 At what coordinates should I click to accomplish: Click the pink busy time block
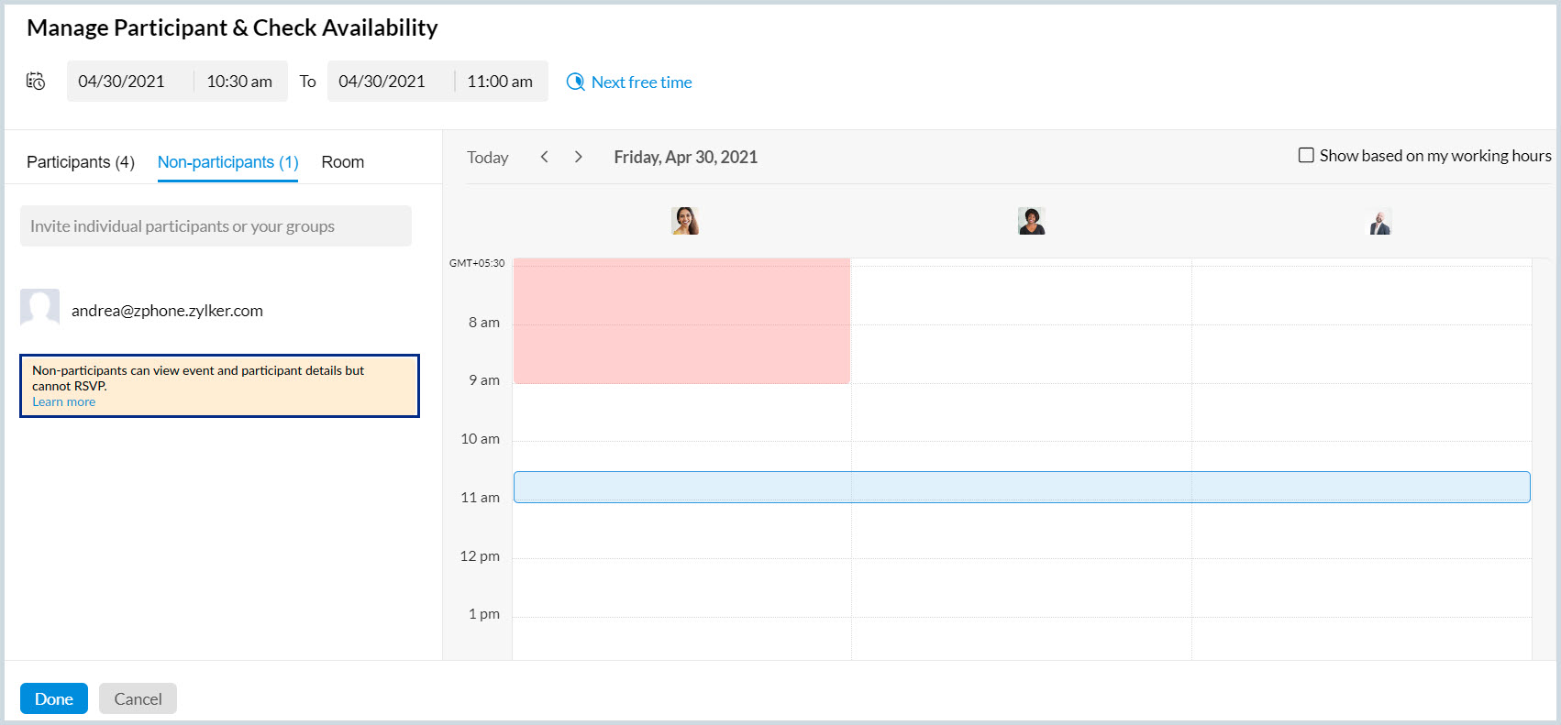click(681, 321)
